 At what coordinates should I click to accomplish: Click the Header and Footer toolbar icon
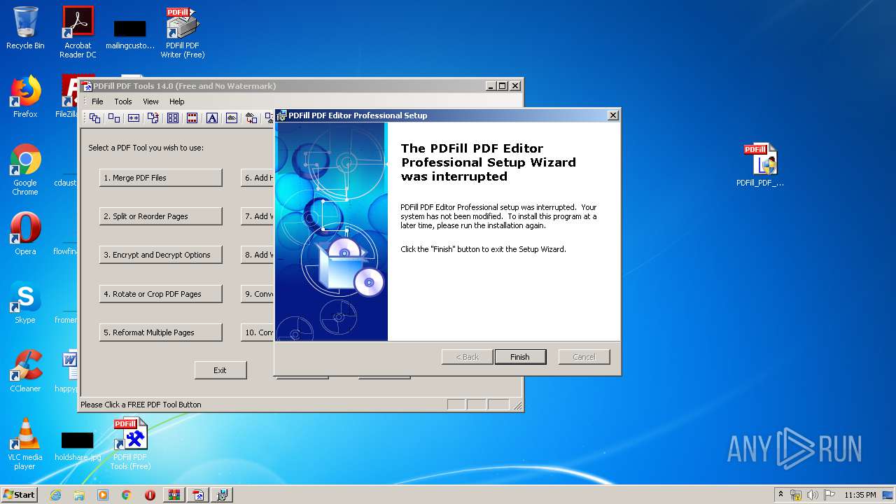click(192, 118)
